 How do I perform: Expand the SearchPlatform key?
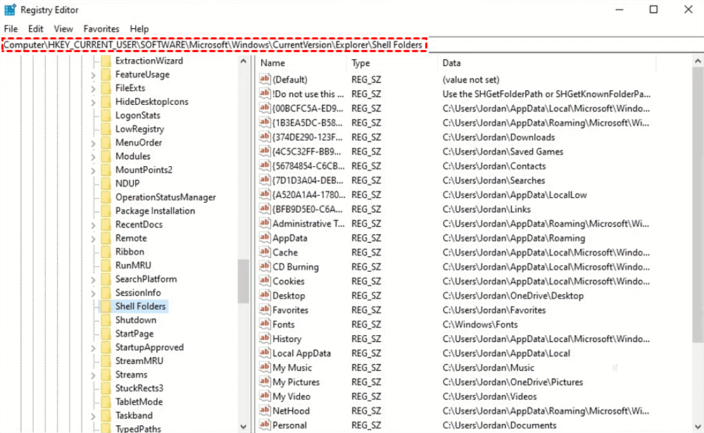pyautogui.click(x=93, y=280)
